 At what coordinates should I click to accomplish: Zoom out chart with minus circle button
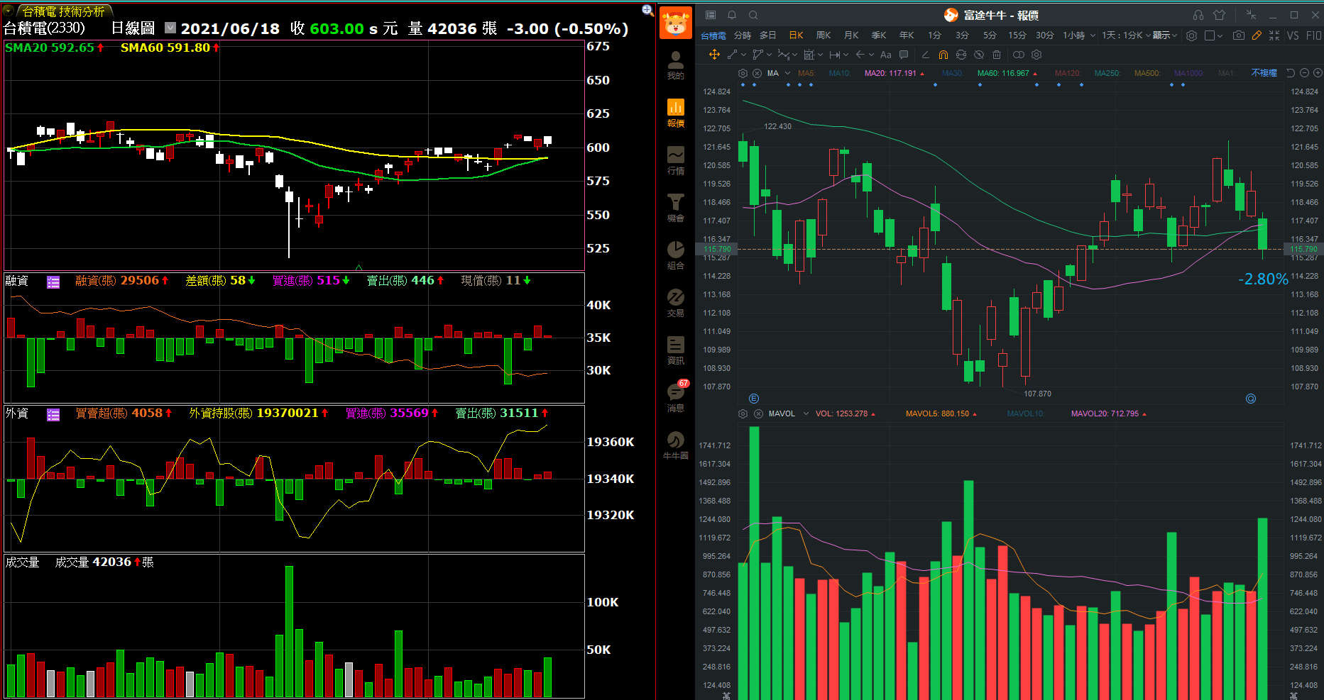(x=1304, y=73)
